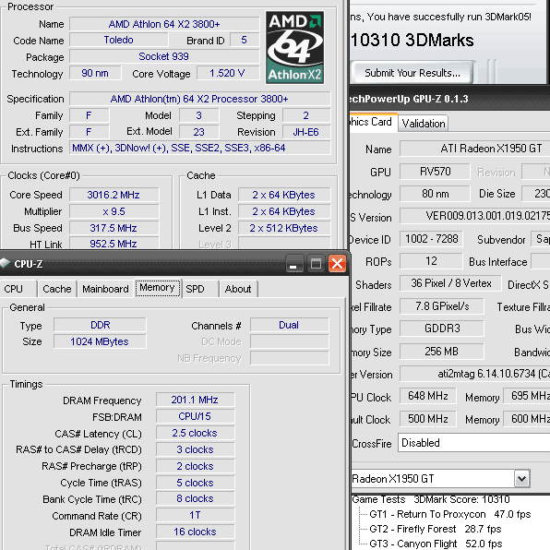550x550 pixels.
Task: Open the CrossFire Disabled field in GPU-Z
Action: [473, 443]
